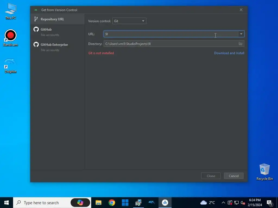Click the blue four-squares taskbar icon
Screen dimensions: 278x208
click(x=125, y=203)
